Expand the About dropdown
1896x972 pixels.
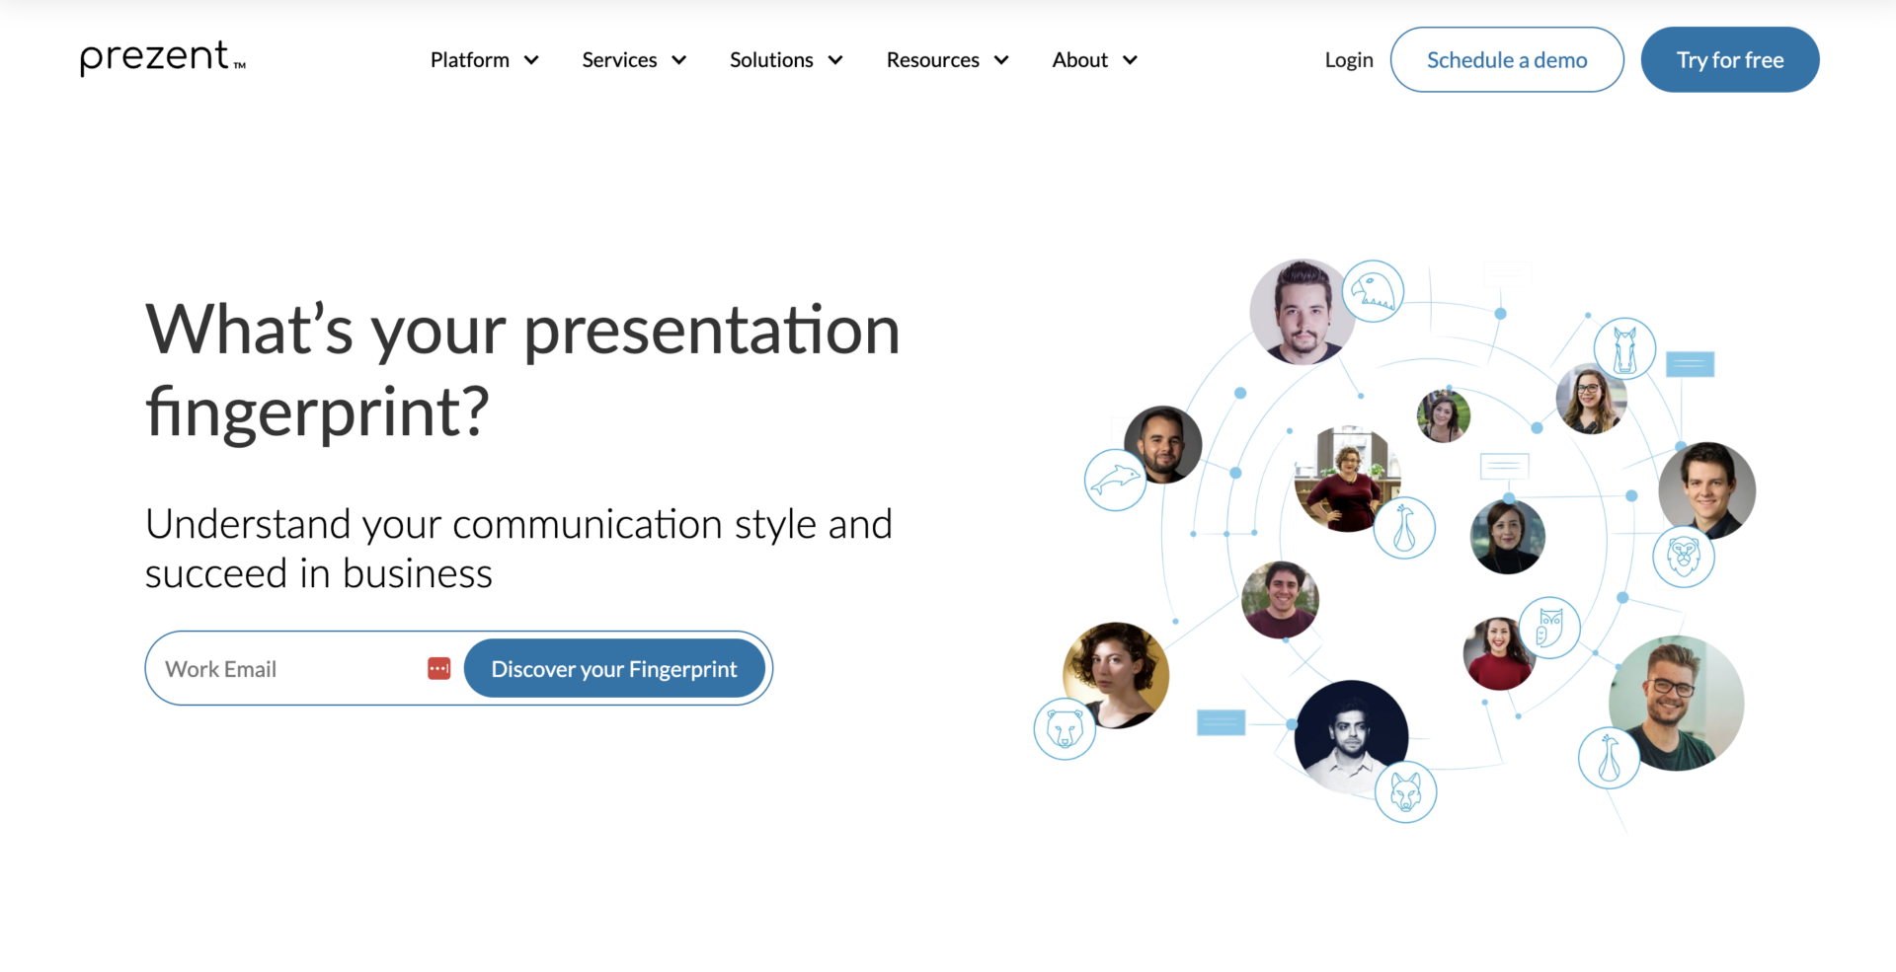(x=1094, y=60)
